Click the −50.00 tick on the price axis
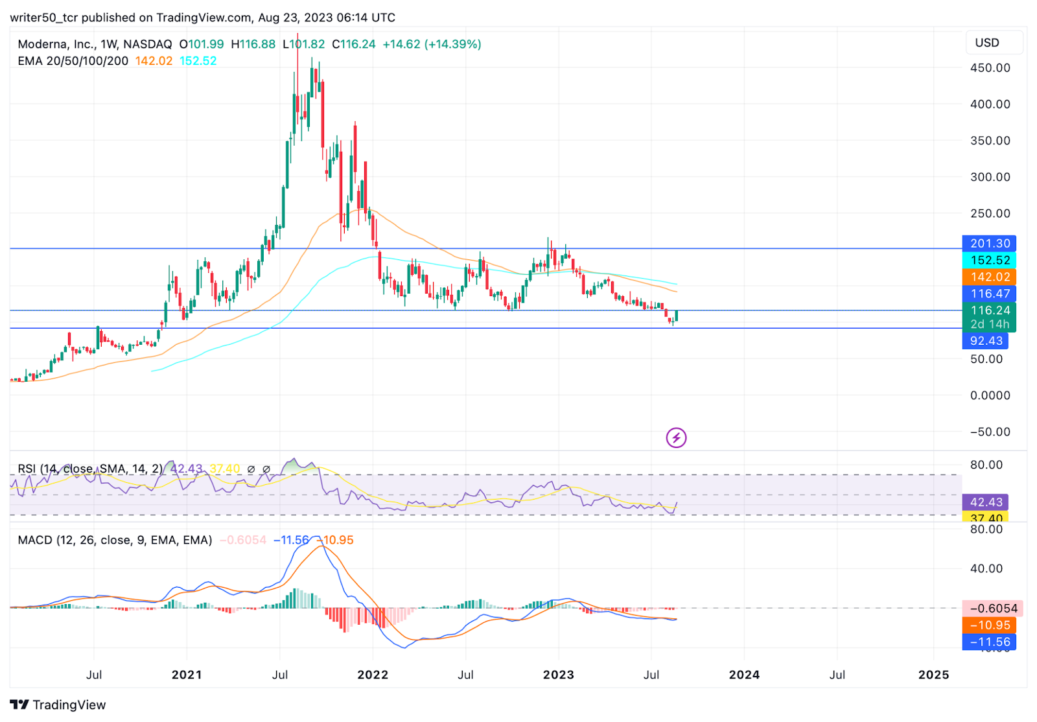 pyautogui.click(x=990, y=432)
